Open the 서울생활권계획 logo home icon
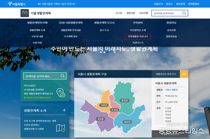 (24, 13)
